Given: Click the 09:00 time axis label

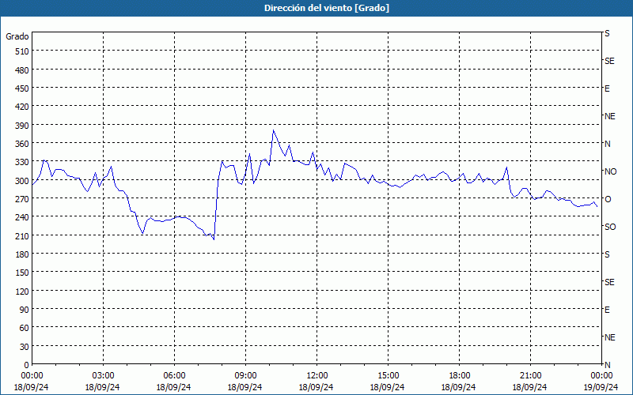Looking at the screenshot, I should [x=245, y=376].
